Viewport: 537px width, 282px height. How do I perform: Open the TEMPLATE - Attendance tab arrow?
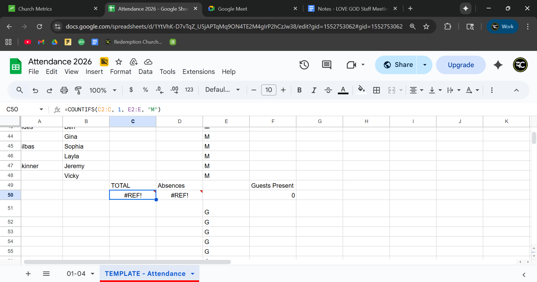point(193,274)
